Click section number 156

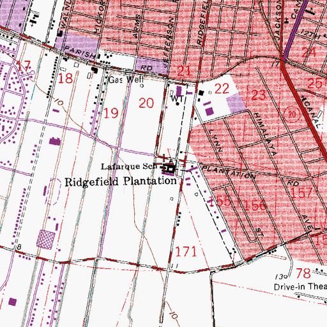tap(255, 205)
